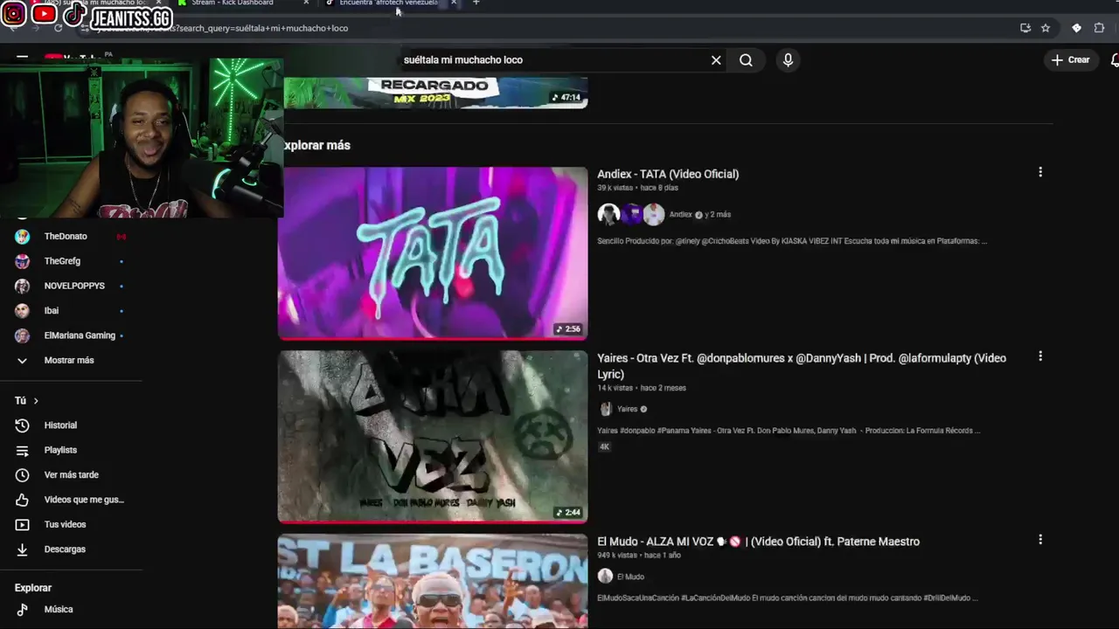Click the diamond extension icon in browser toolbar
Image resolution: width=1119 pixels, height=629 pixels.
(1076, 28)
